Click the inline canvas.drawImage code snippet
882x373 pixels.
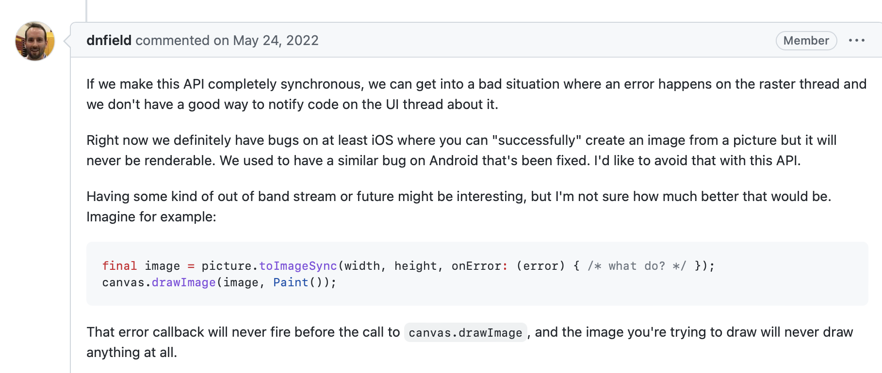coord(465,333)
